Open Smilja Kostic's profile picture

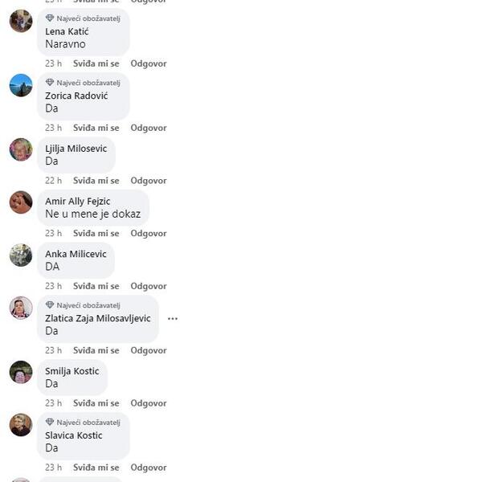point(21,372)
